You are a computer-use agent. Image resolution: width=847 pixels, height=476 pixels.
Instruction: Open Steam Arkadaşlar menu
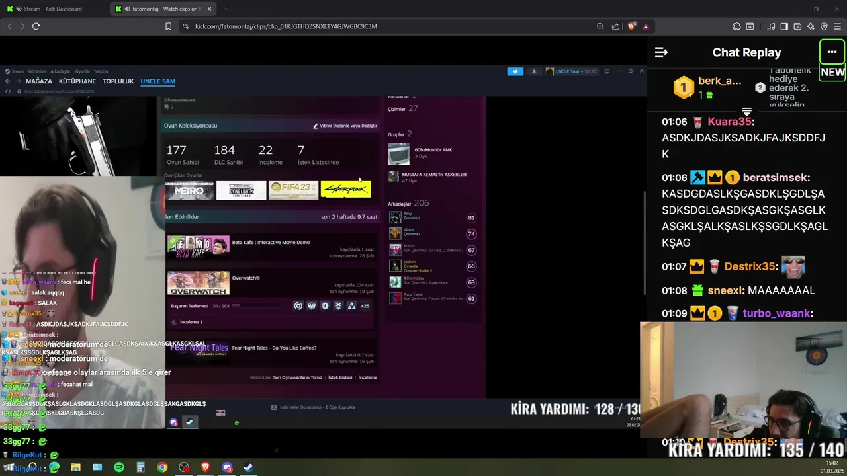click(60, 71)
